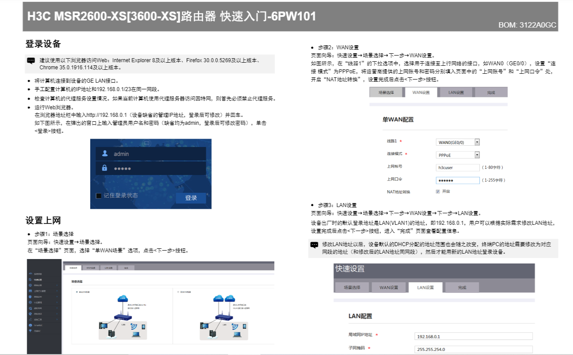The height and width of the screenshot is (355, 573).
Task: Click the router icon in single-WAN diagram
Action: [x=123, y=316]
